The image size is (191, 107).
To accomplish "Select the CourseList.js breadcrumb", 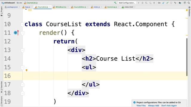I will coord(31,3).
